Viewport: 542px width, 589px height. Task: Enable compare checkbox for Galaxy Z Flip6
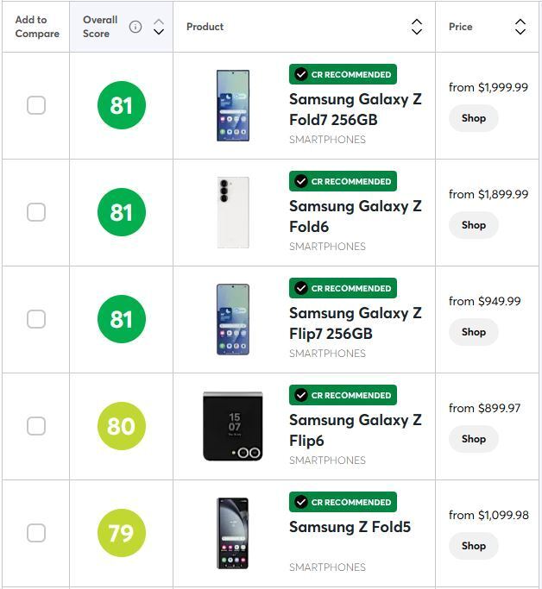36,426
